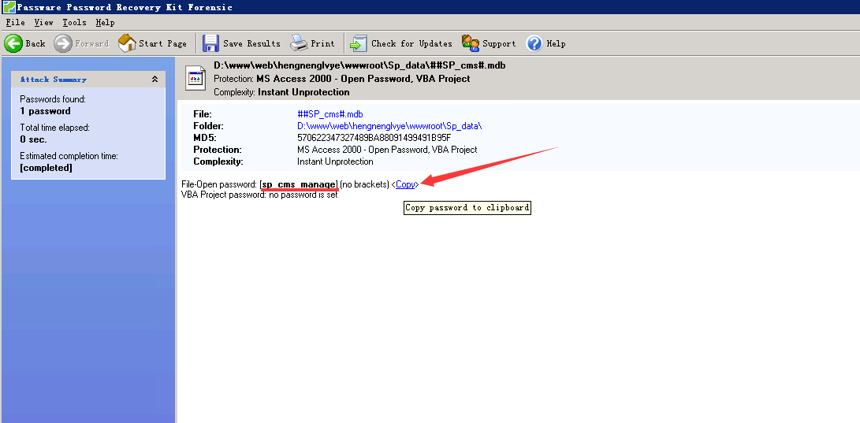Image resolution: width=860 pixels, height=423 pixels.
Task: Click the window title bar text
Action: click(x=125, y=7)
